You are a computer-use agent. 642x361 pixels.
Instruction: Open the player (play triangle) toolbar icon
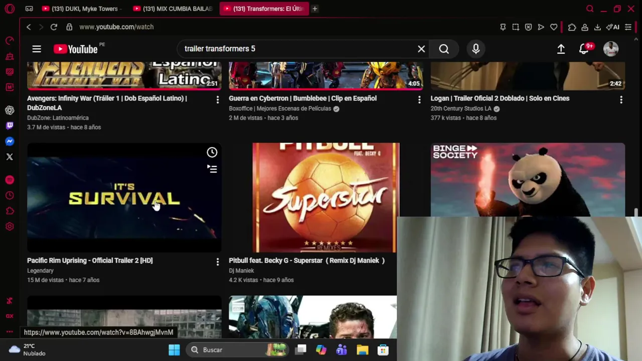pyautogui.click(x=541, y=27)
